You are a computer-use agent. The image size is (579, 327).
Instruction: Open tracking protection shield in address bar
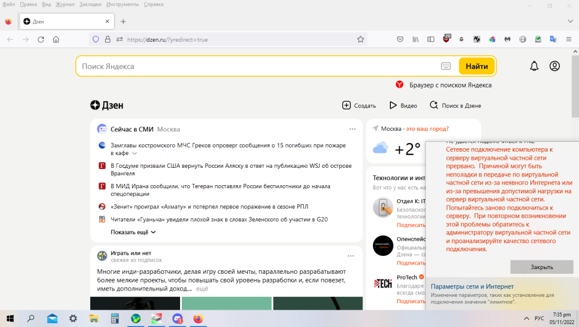tap(96, 39)
